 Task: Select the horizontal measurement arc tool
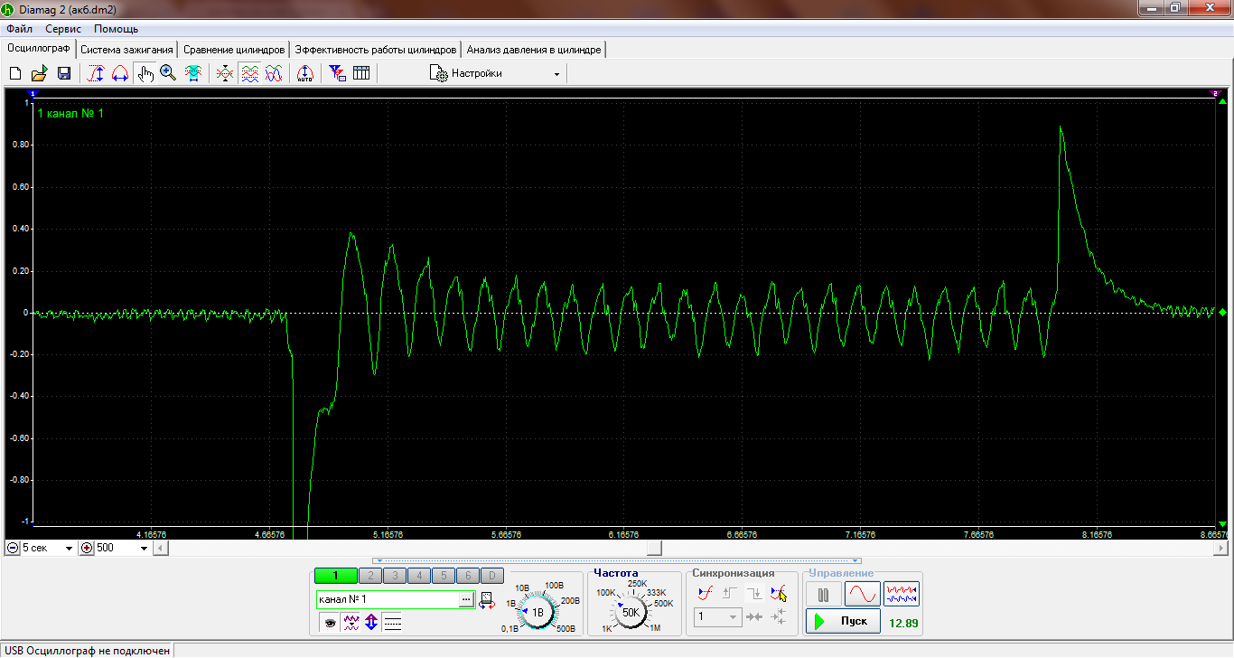(119, 73)
